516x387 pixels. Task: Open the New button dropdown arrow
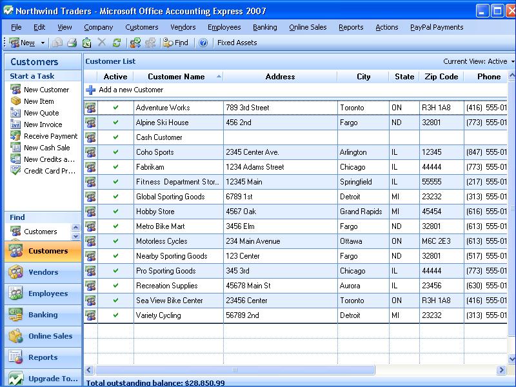[43, 43]
